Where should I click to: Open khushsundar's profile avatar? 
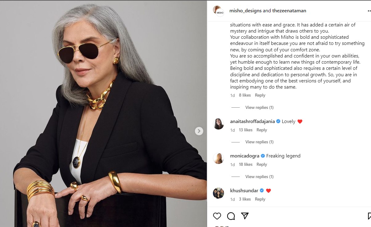pyautogui.click(x=218, y=193)
